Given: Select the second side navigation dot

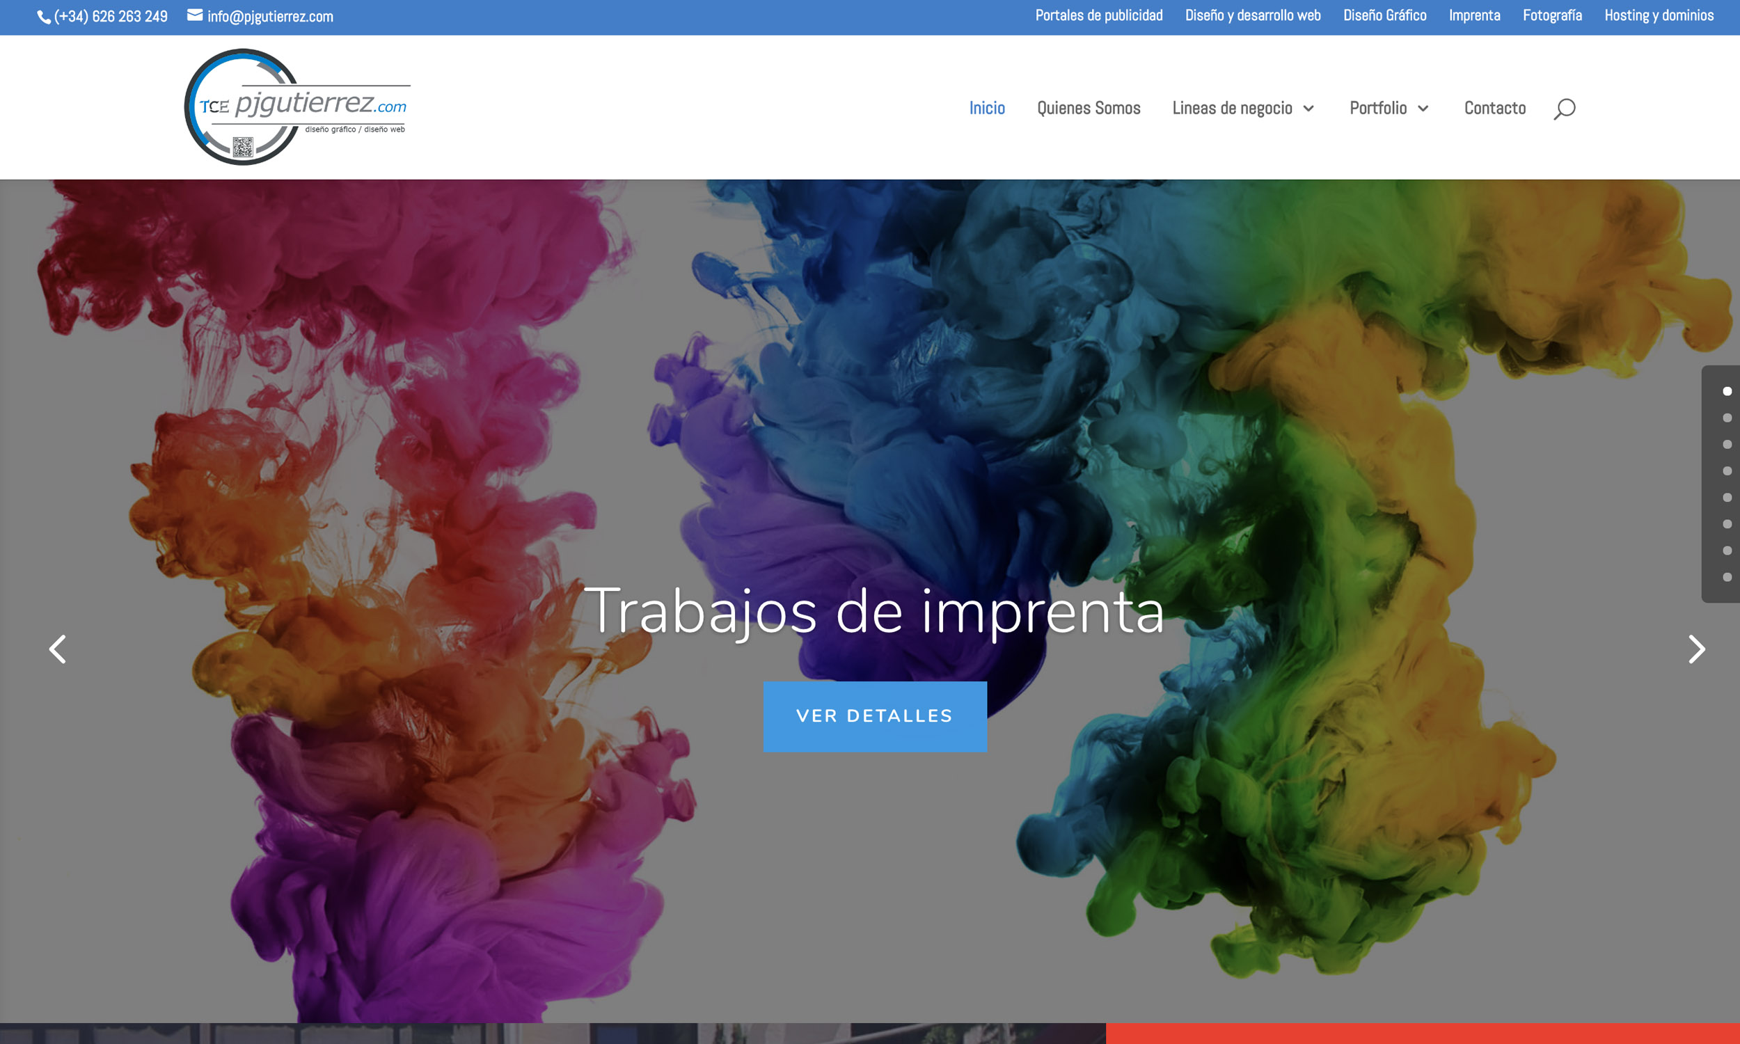Looking at the screenshot, I should coord(1727,418).
